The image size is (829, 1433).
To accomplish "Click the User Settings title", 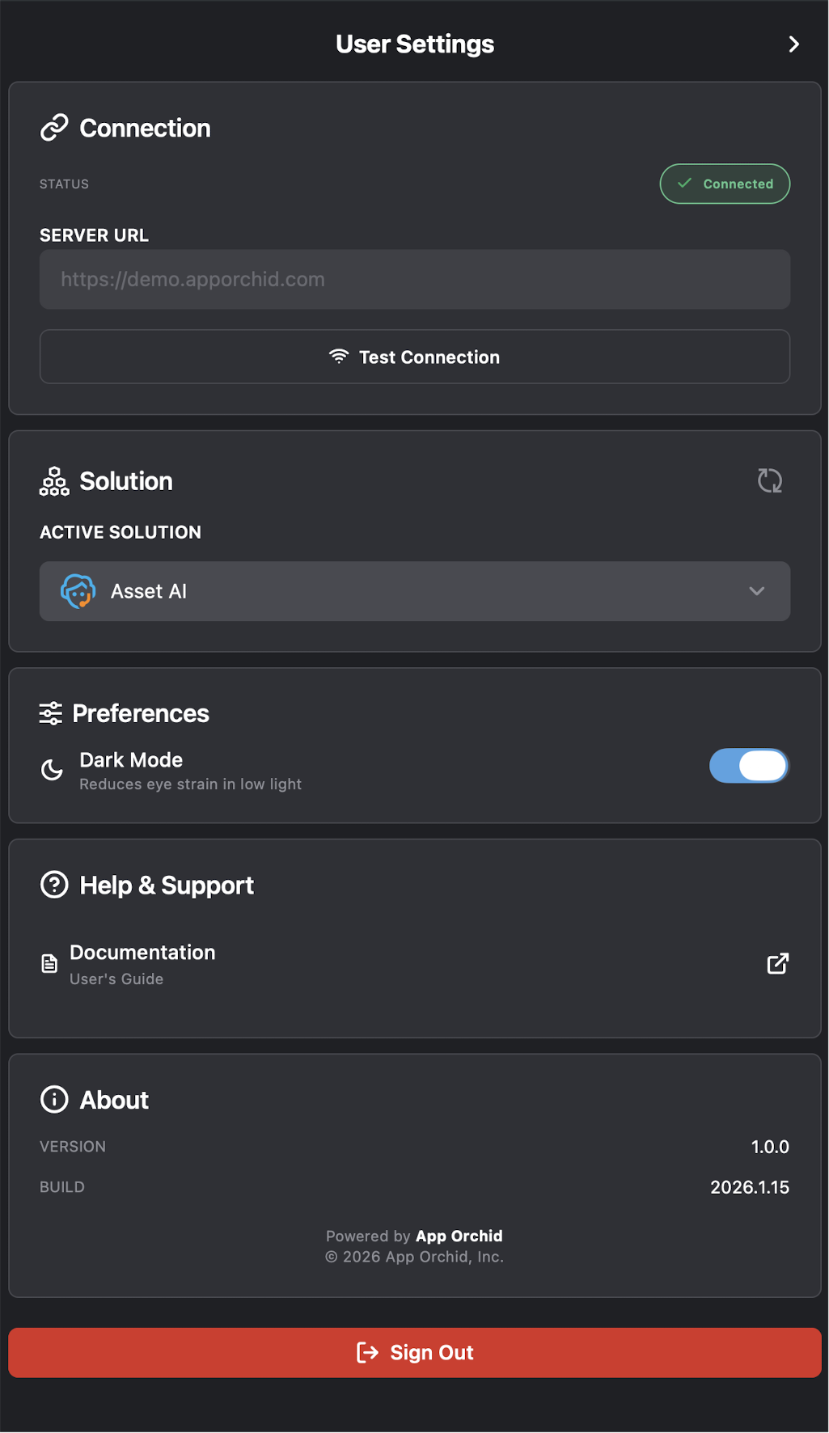I will tap(414, 44).
